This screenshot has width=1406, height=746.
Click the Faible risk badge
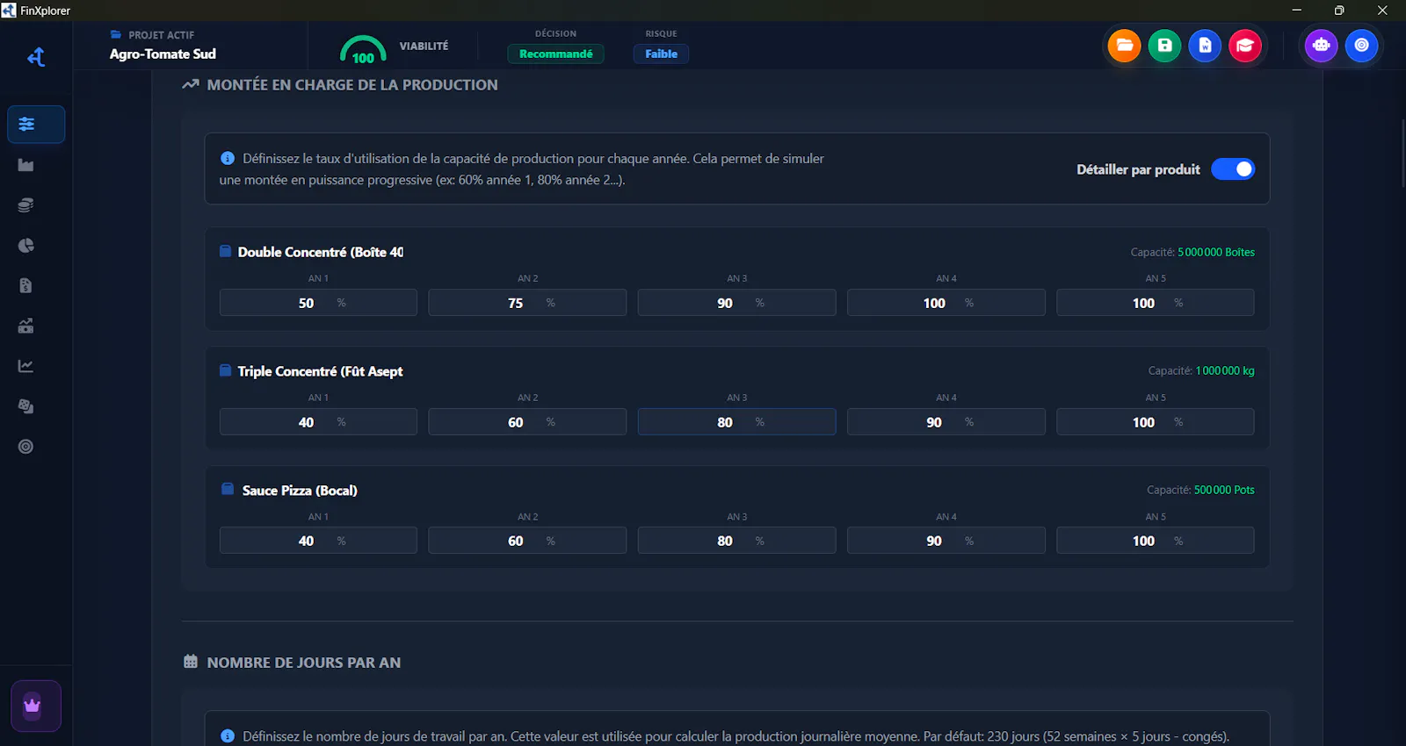point(661,54)
